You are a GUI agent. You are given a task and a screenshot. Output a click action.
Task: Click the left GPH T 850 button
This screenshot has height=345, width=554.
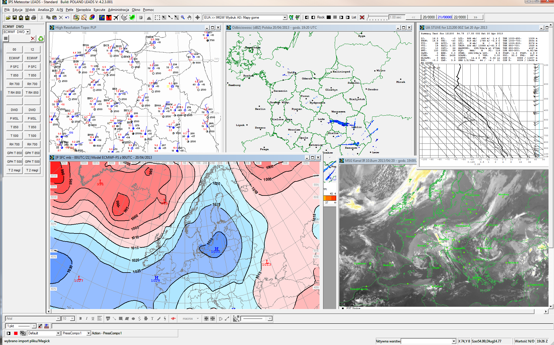pos(14,153)
